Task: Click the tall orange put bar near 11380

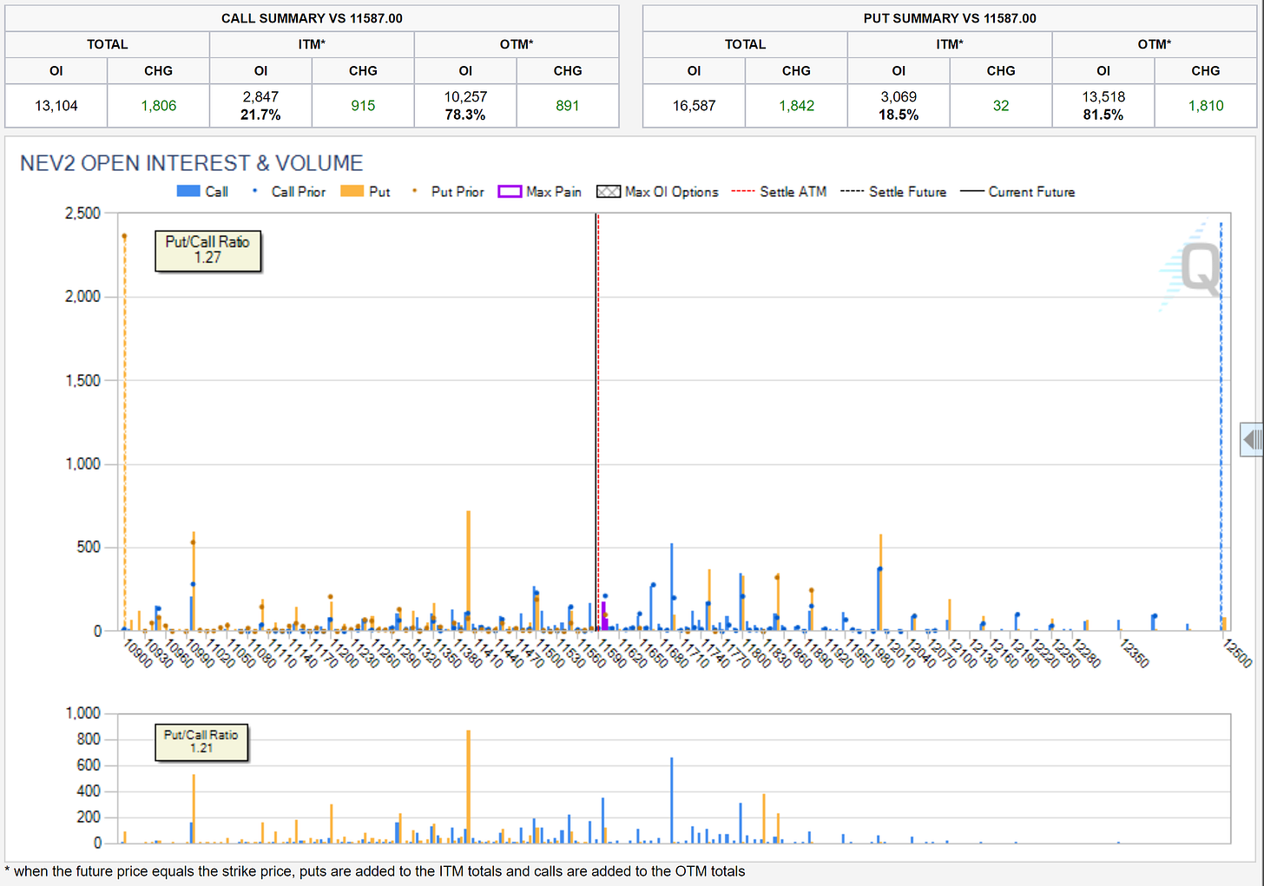Action: point(469,571)
